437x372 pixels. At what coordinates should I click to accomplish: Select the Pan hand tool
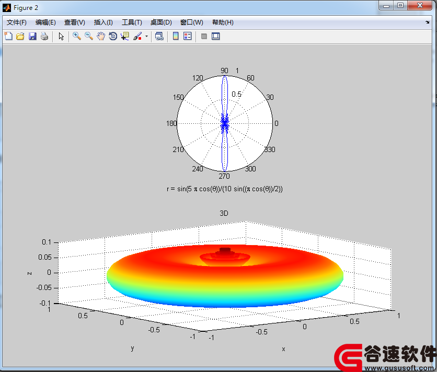coord(101,36)
